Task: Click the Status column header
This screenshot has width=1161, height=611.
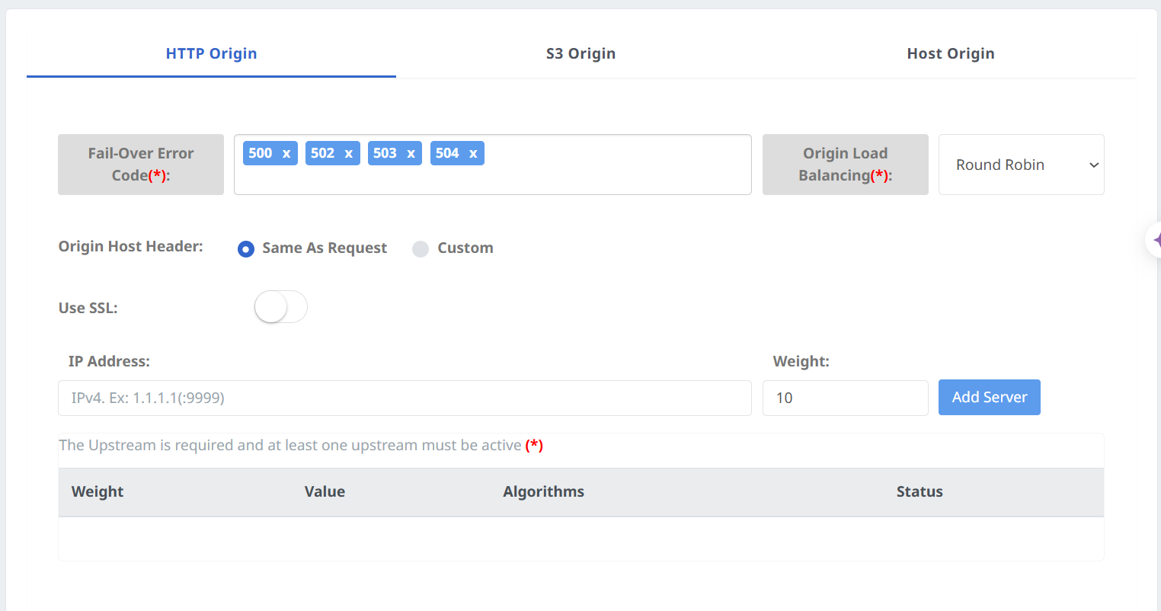Action: point(919,492)
